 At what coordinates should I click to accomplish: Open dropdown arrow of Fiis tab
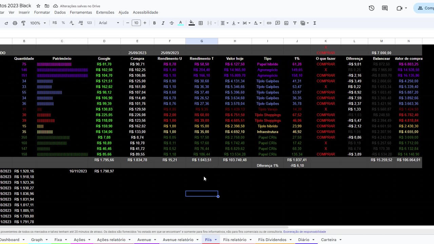click(x=216, y=240)
